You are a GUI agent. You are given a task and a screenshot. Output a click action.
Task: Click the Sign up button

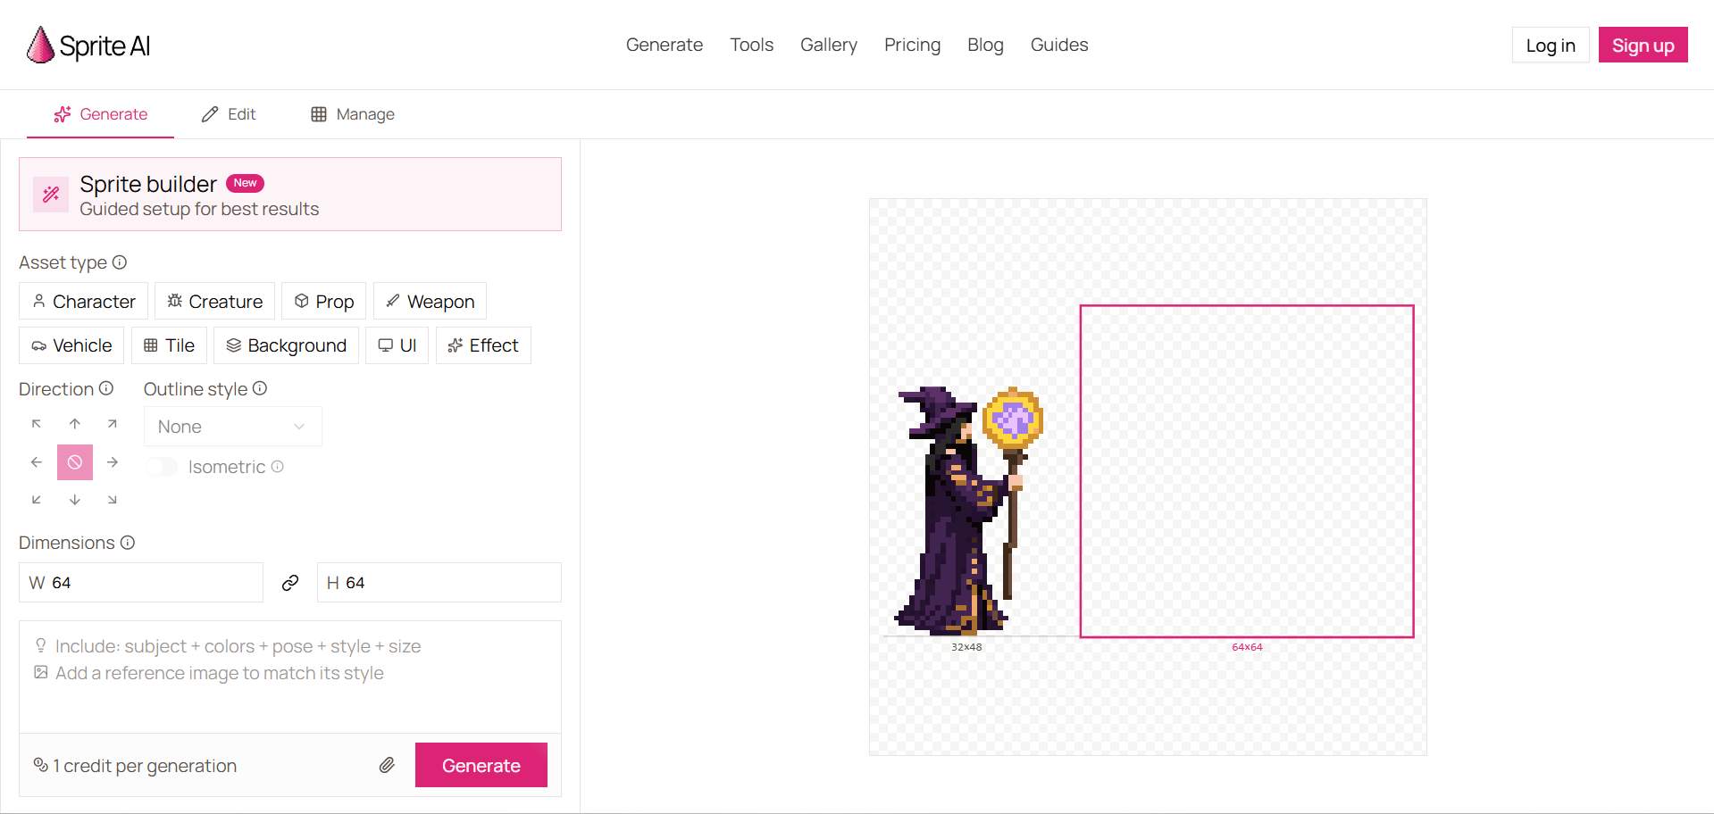1642,46
